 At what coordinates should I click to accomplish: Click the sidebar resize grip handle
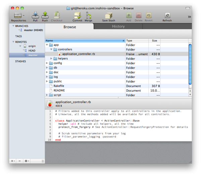pos(43,161)
